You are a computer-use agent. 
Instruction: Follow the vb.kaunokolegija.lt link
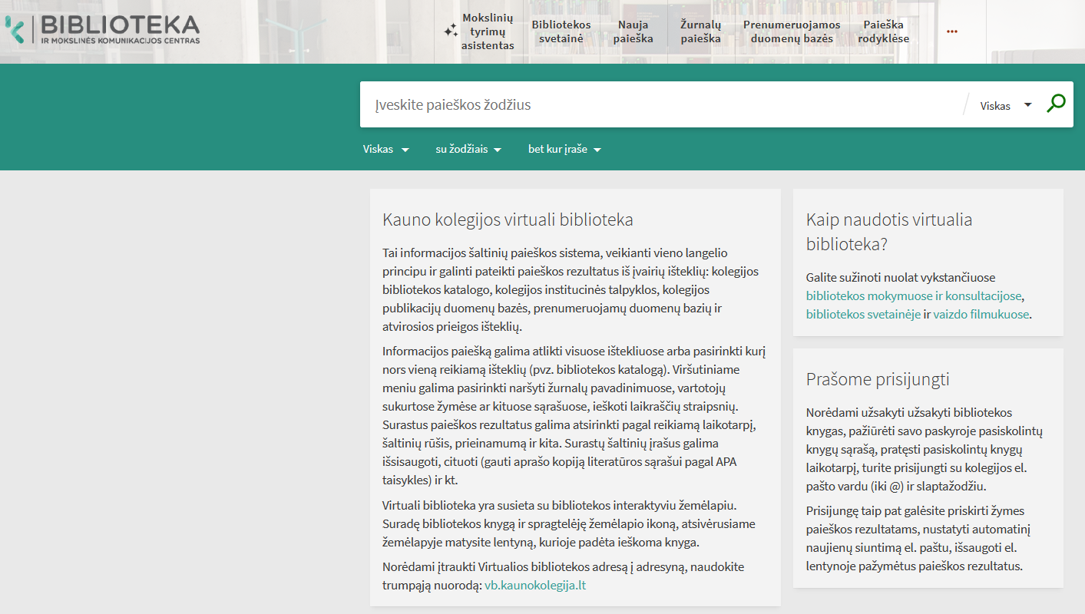(535, 586)
